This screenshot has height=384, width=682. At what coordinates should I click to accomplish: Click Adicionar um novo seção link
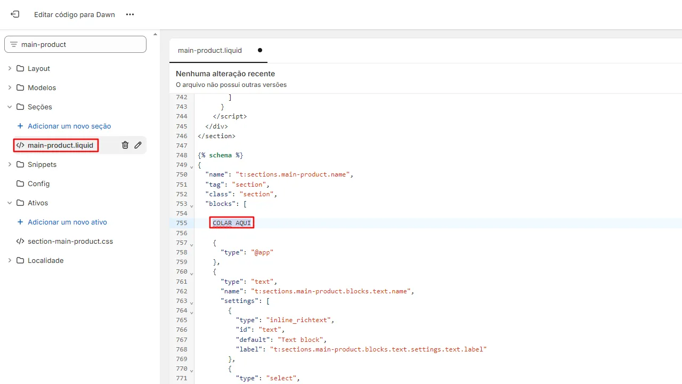pos(69,126)
